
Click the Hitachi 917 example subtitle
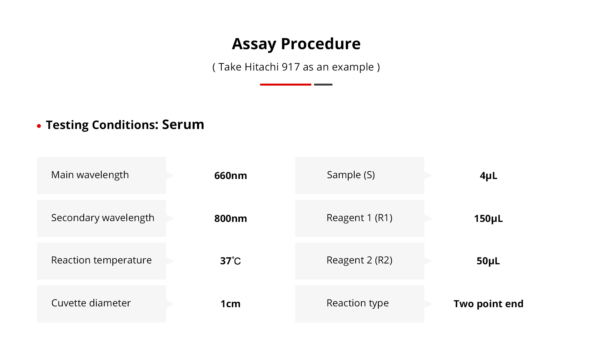[296, 67]
